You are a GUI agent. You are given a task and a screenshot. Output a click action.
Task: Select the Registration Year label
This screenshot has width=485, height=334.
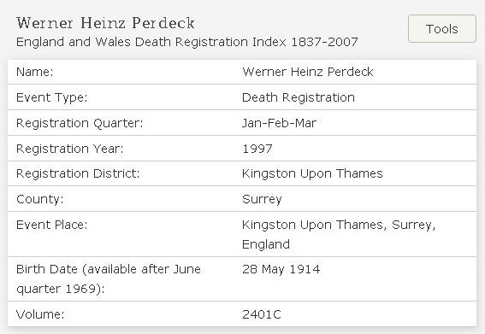point(69,149)
